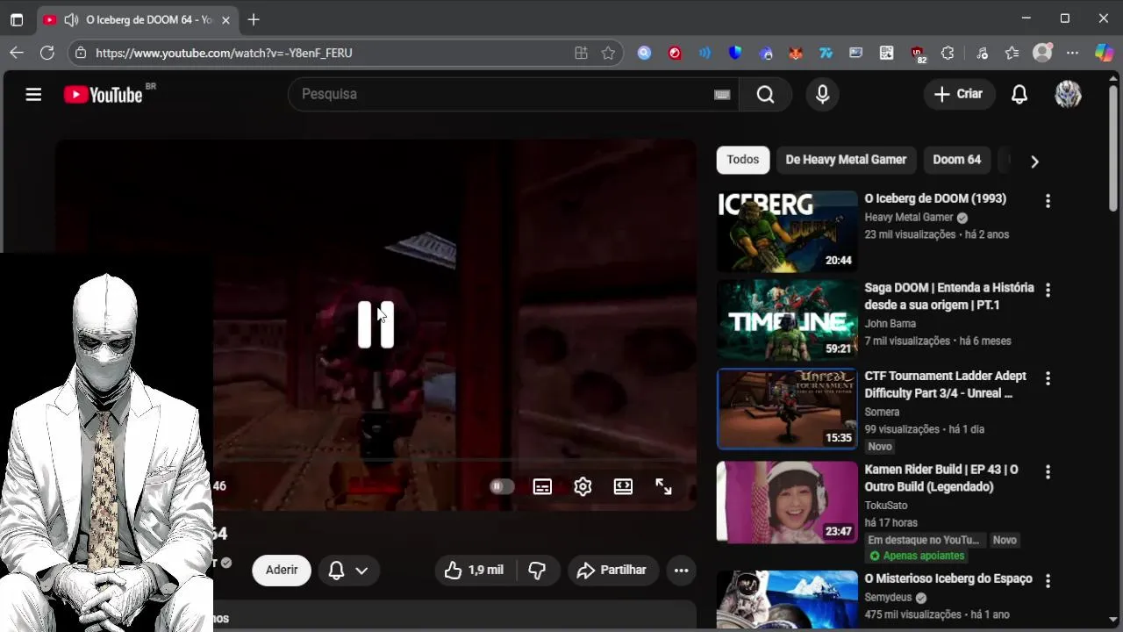This screenshot has width=1123, height=632.
Task: Add this page to favorites star
Action: coord(608,53)
